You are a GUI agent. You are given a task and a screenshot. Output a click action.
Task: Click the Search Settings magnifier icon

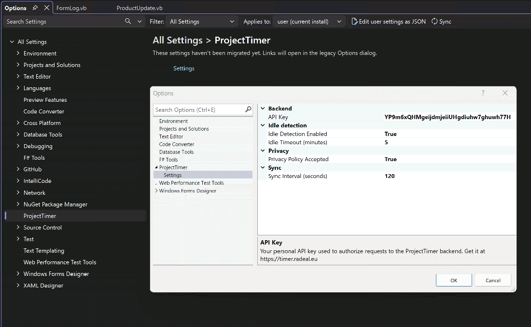[127, 21]
